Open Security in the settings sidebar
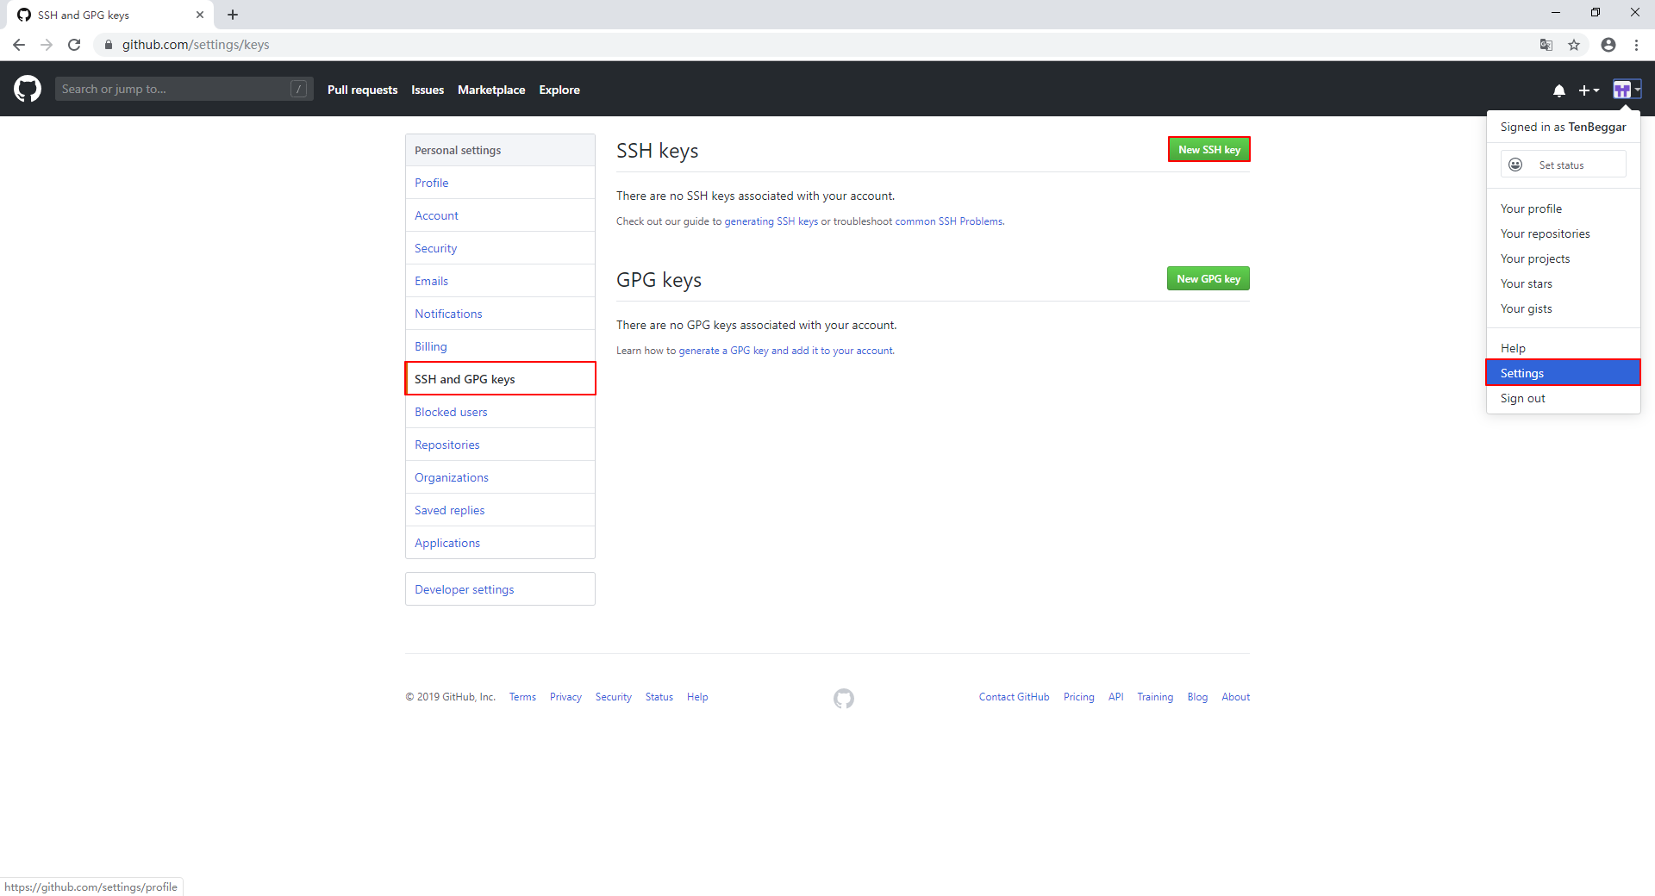Screen dimensions: 1655x896 (435, 248)
